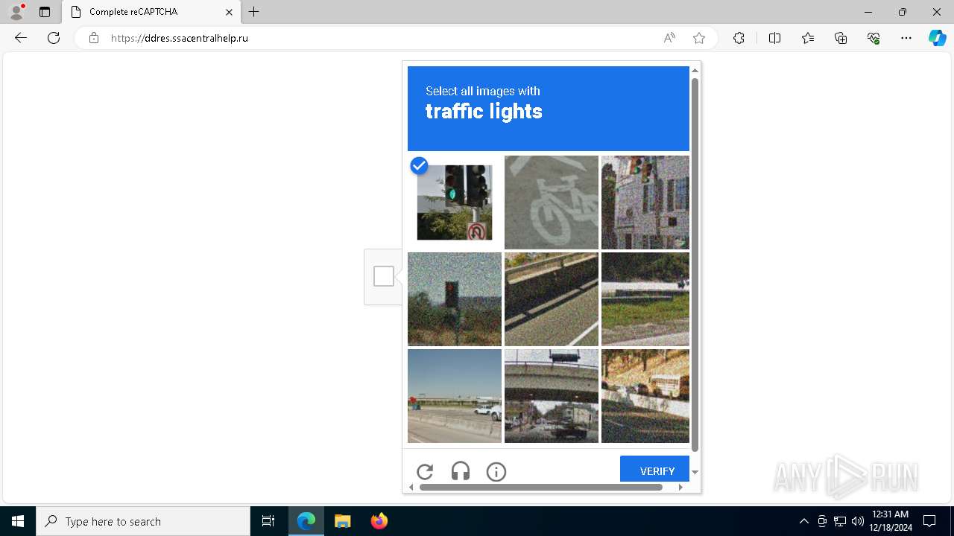
Task: Add this page to favorites star
Action: [699, 38]
